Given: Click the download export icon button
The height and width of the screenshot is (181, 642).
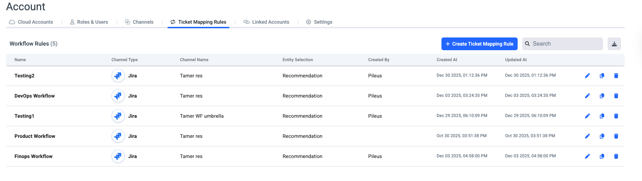Looking at the screenshot, I should pos(614,44).
